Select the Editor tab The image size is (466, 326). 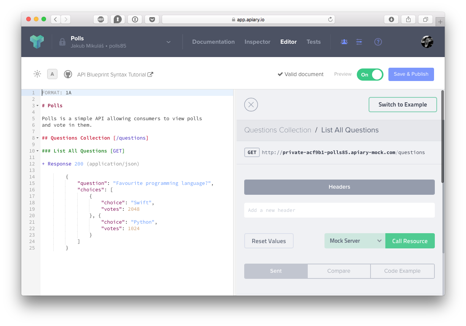coord(288,42)
